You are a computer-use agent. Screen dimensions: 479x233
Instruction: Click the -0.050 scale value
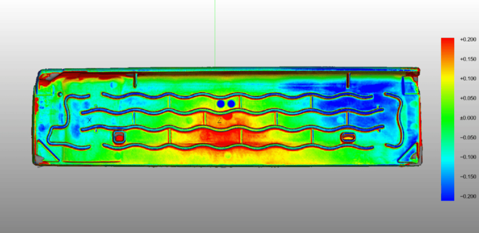tap(468, 138)
